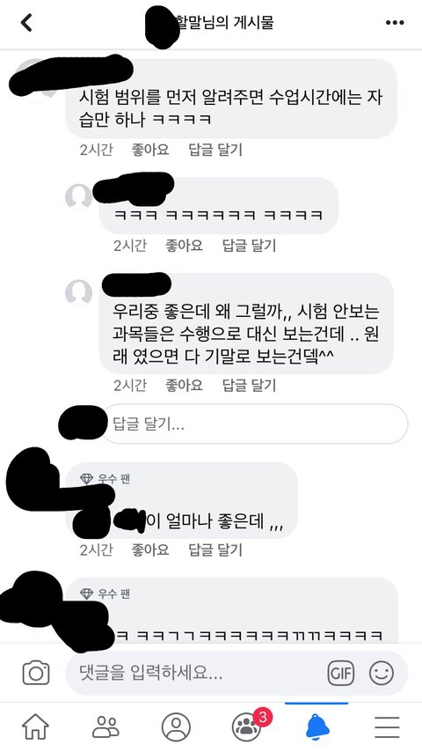Screen dimensions: 422x752
Task: Open the first reply's default profile avatar
Action: click(78, 196)
